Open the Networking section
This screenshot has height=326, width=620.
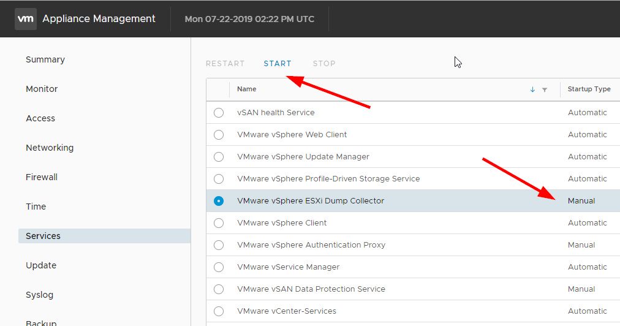pos(50,148)
